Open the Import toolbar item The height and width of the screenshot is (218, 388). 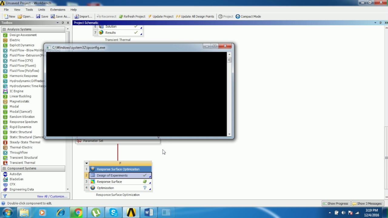83,16
